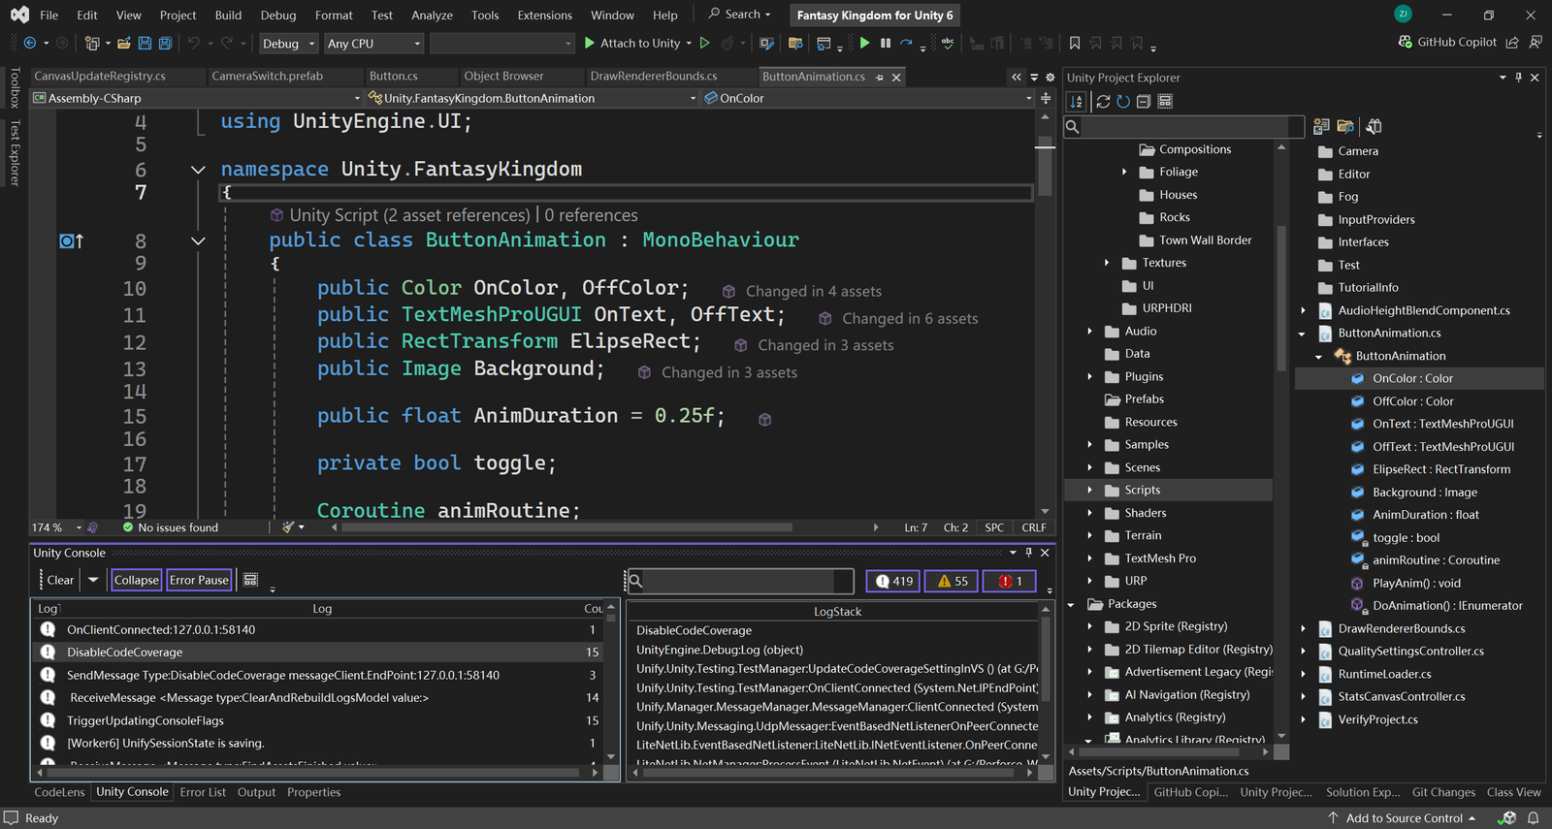This screenshot has height=829, width=1552.
Task: Click the Refresh icon in Unity Project Explorer
Action: (x=1123, y=102)
